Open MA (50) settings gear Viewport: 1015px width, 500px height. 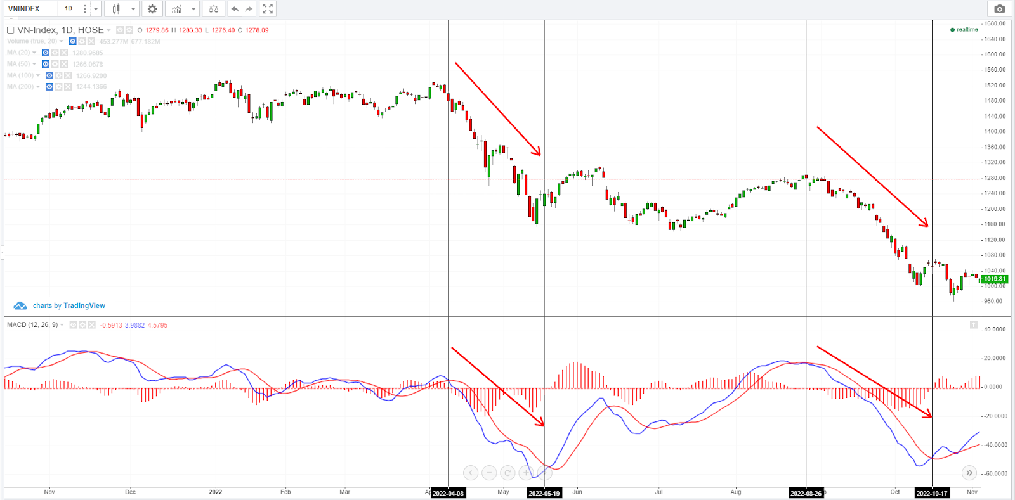[x=55, y=64]
